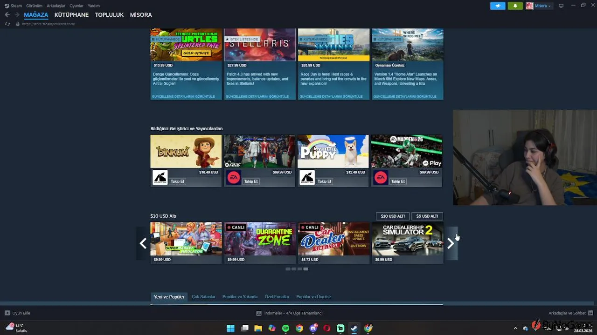This screenshot has height=335, width=597.
Task: Filter by $10 USD ALTI button
Action: pyautogui.click(x=393, y=216)
